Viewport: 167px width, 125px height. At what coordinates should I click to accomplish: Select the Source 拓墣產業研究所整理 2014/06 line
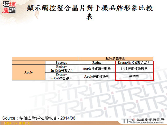[39, 118]
